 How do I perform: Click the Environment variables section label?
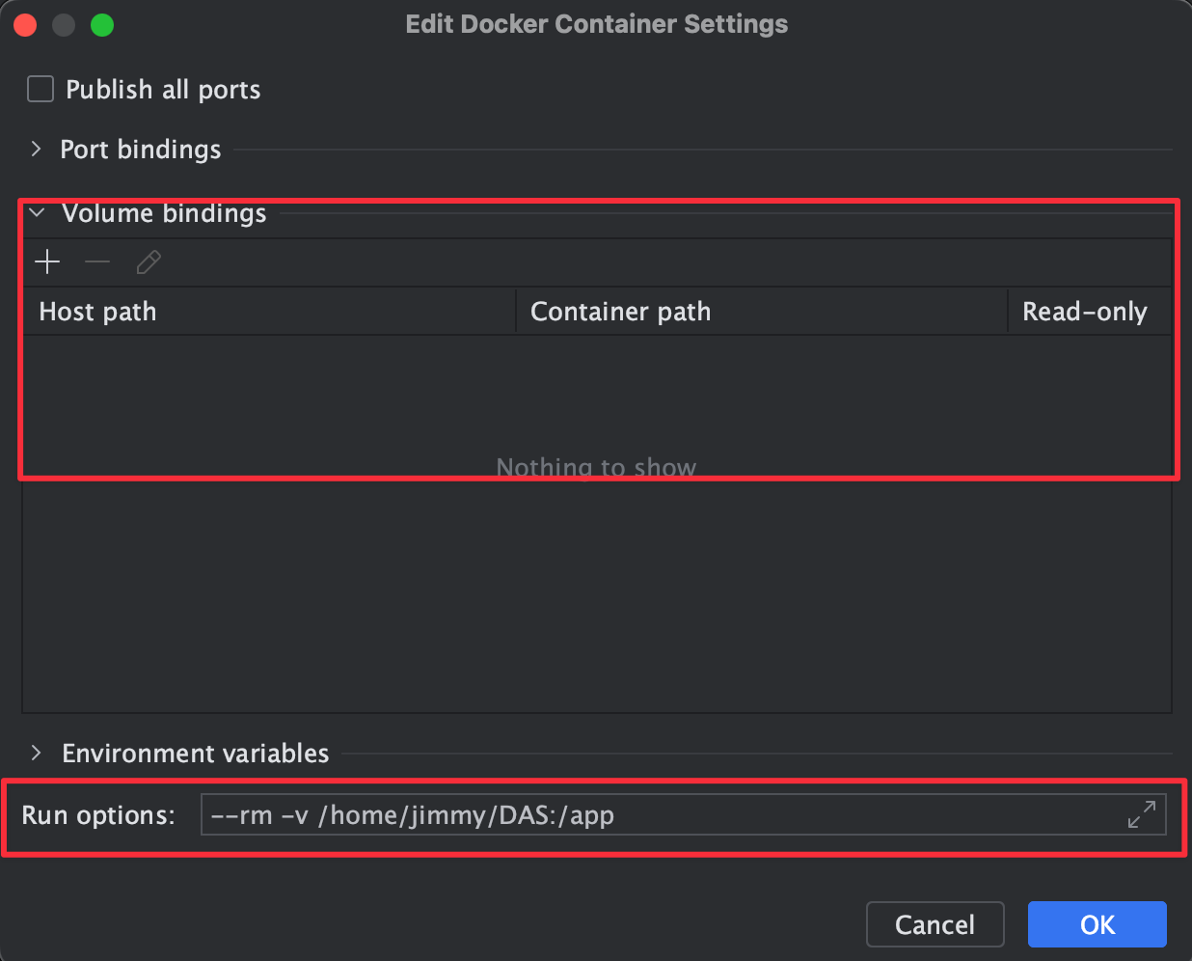coord(196,754)
